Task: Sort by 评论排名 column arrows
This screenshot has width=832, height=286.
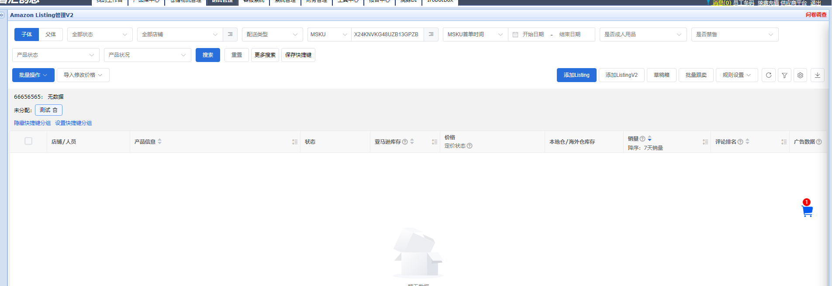Action: point(747,141)
